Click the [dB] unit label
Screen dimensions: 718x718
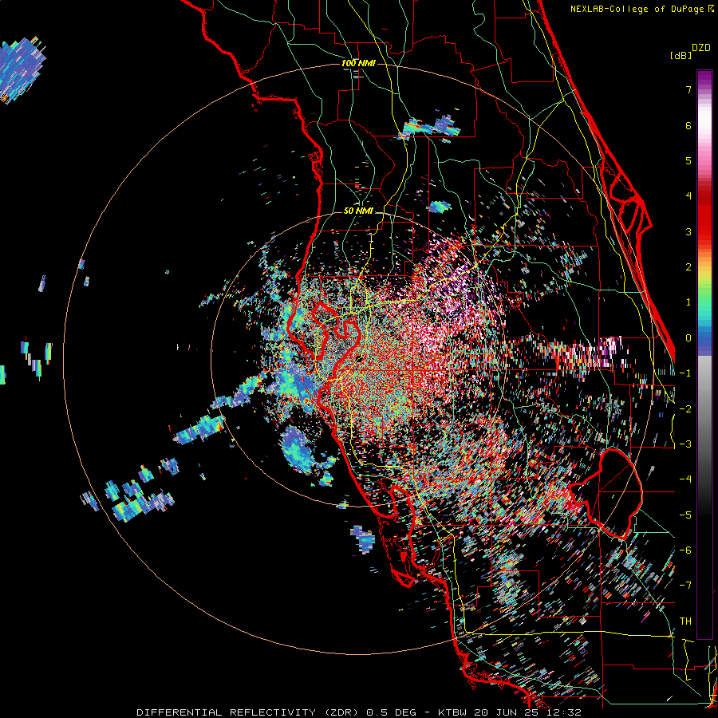tap(681, 55)
